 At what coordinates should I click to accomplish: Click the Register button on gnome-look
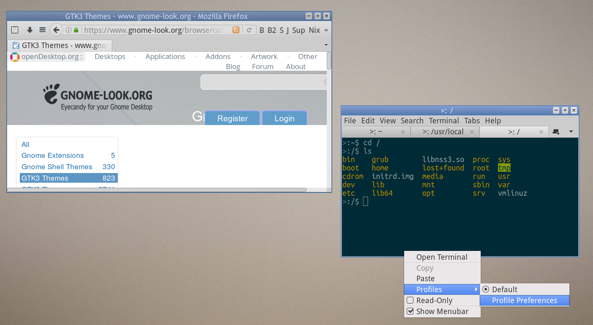[233, 118]
